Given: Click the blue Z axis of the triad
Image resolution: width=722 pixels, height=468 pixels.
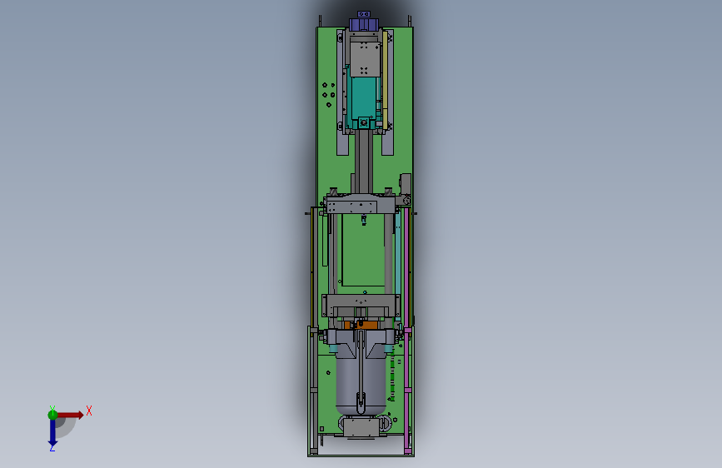Looking at the screenshot, I should coord(52,433).
